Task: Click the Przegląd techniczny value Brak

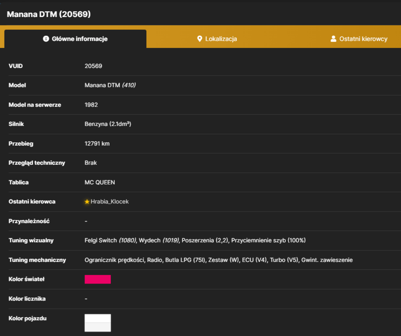Action: 91,163
